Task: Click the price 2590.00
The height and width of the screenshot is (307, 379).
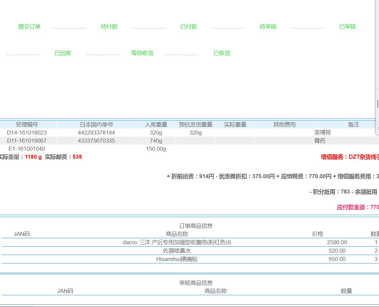Action: pyautogui.click(x=337, y=242)
